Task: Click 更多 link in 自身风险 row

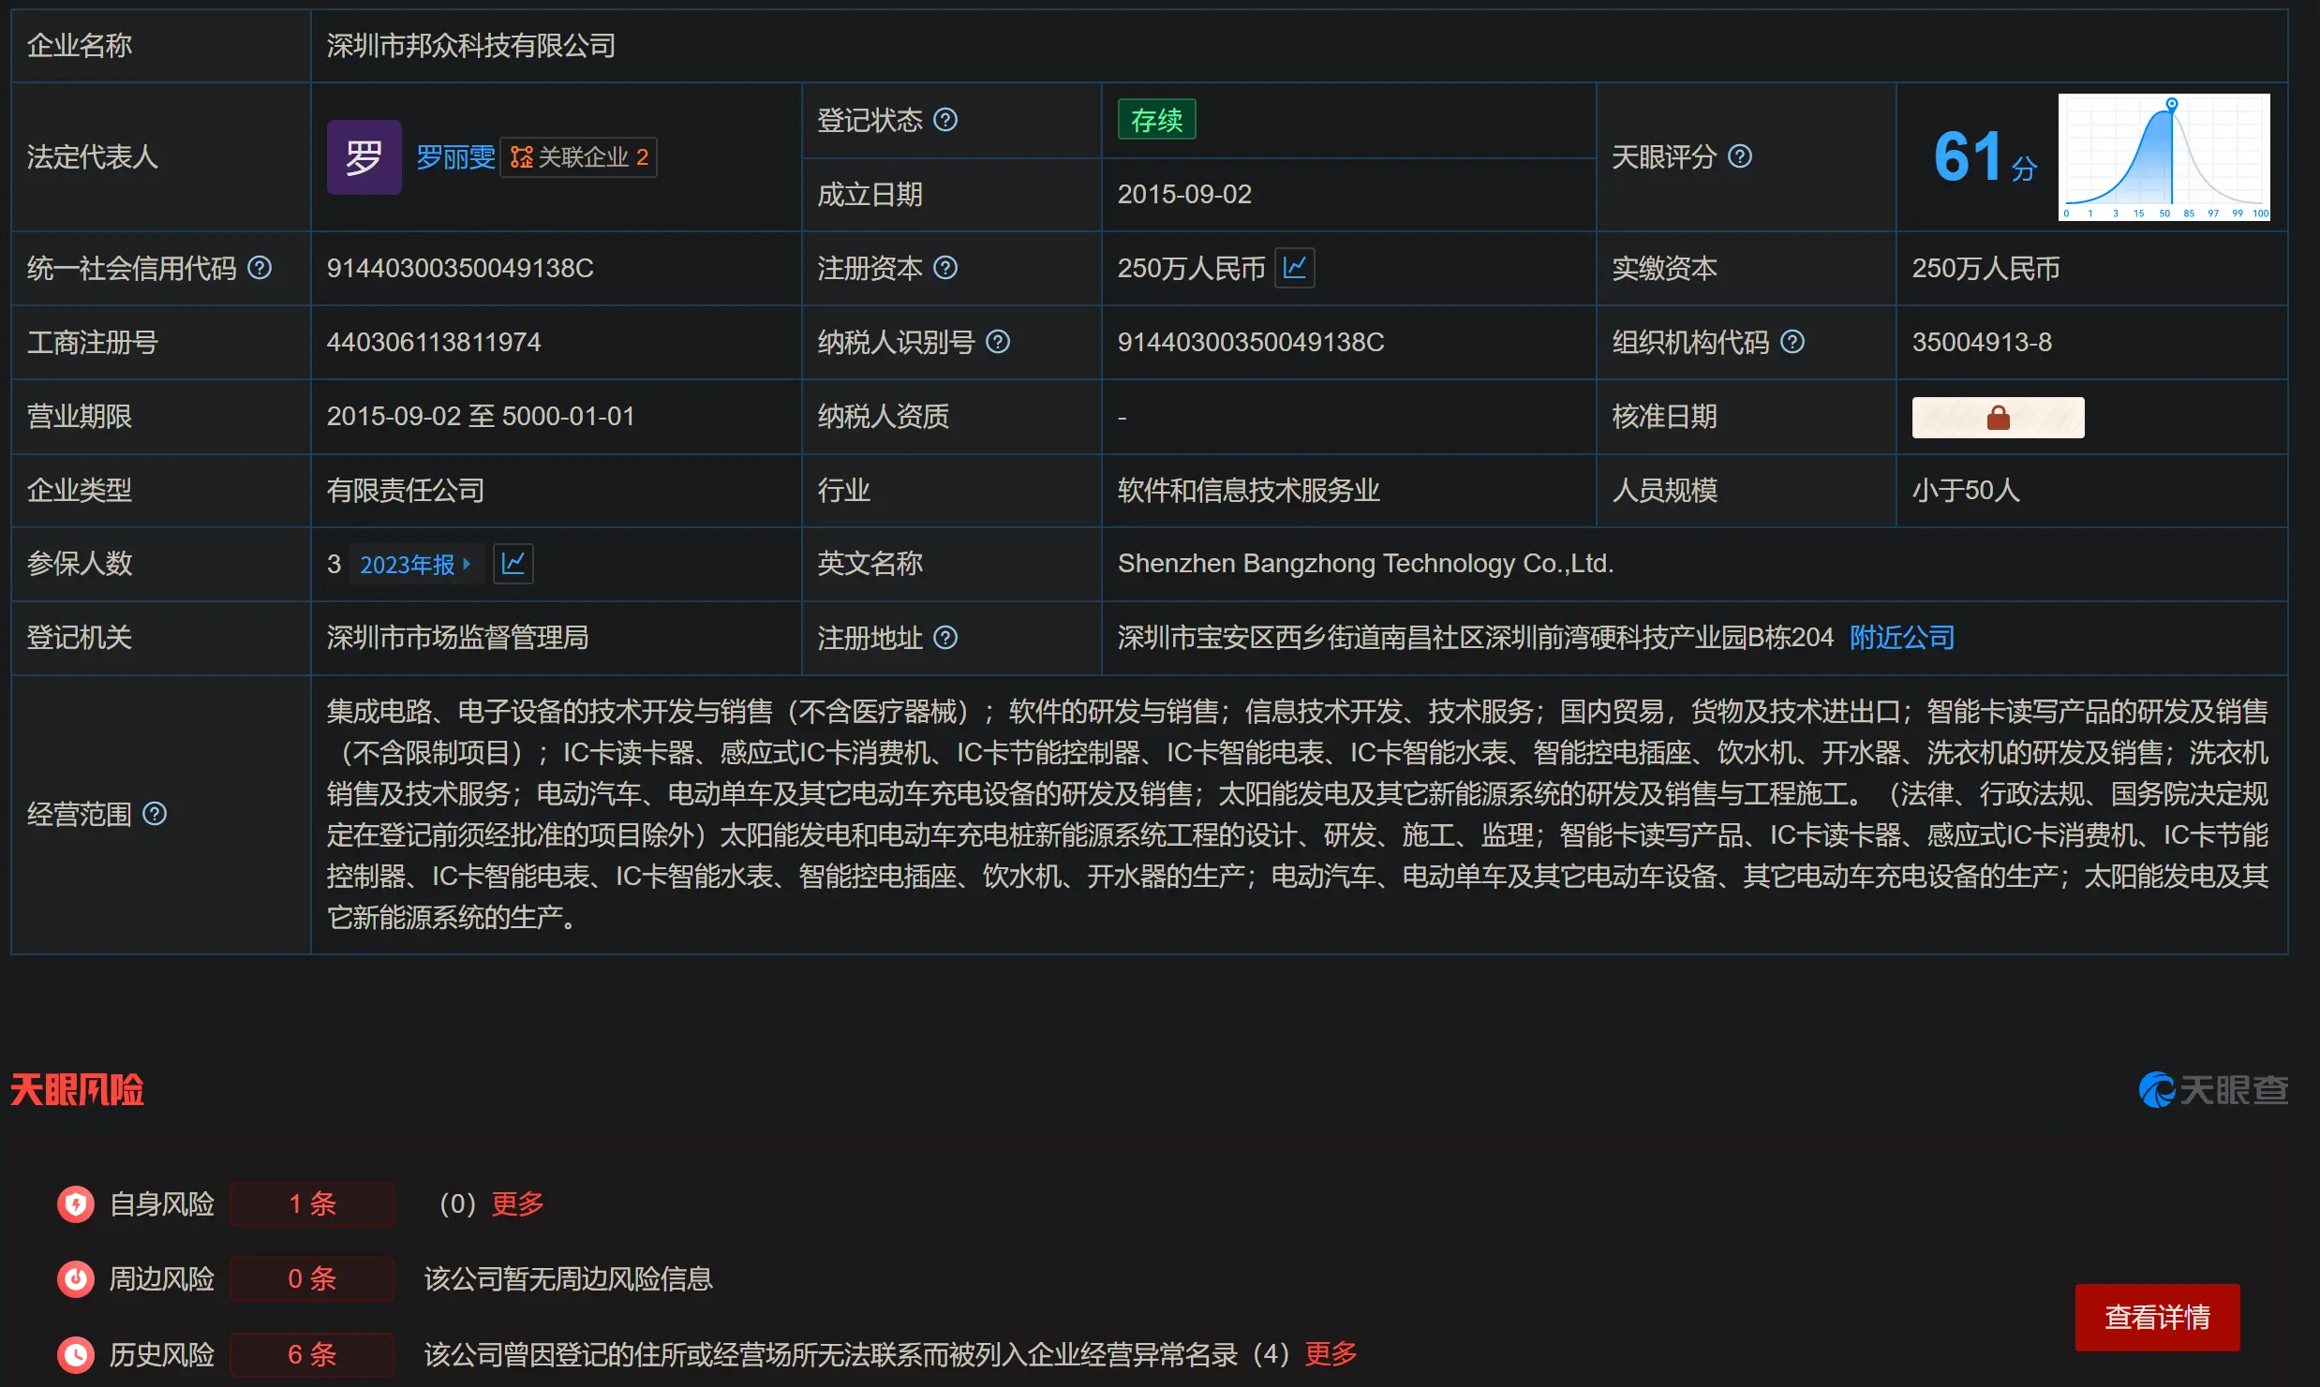Action: coord(517,1203)
